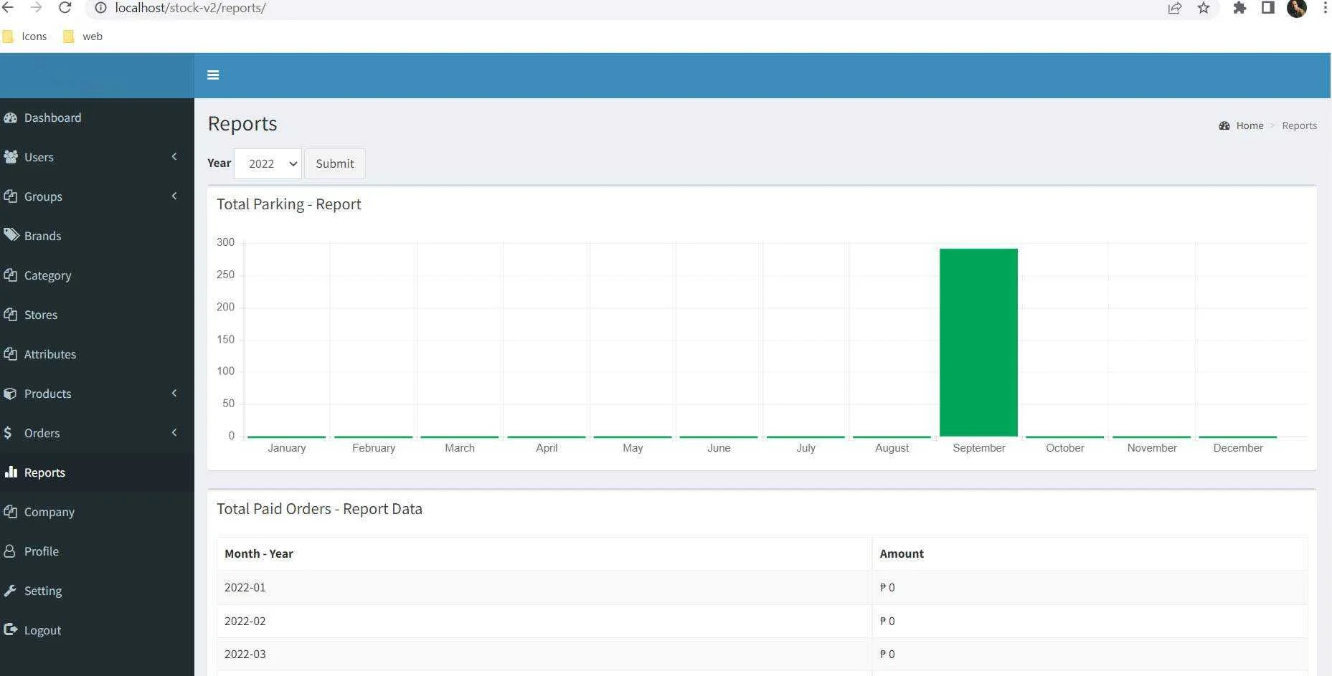Viewport: 1332px width, 676px height.
Task: Click the browser address bar URL
Action: tap(190, 8)
